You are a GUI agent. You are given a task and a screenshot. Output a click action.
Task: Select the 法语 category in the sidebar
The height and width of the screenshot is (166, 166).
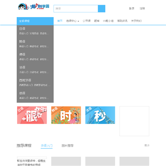pyautogui.click(x=22, y=67)
